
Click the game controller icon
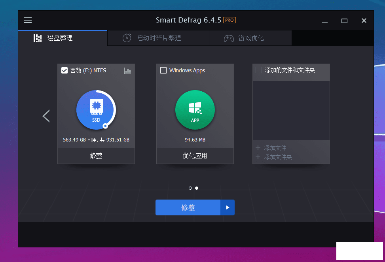(x=229, y=38)
